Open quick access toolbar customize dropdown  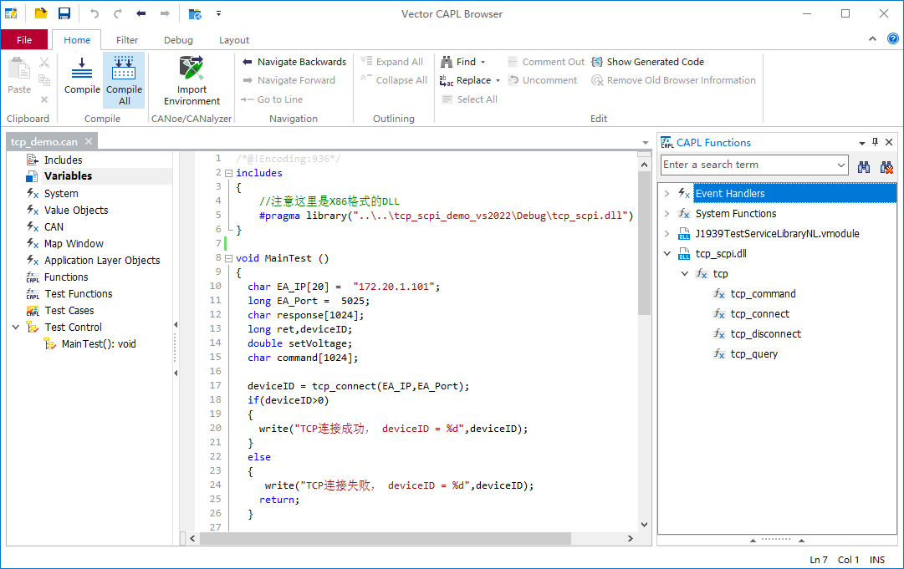pyautogui.click(x=218, y=13)
